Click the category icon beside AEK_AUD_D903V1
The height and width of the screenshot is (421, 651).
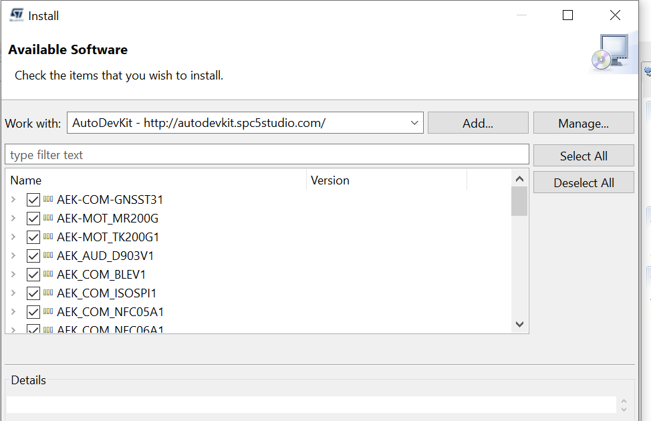48,255
